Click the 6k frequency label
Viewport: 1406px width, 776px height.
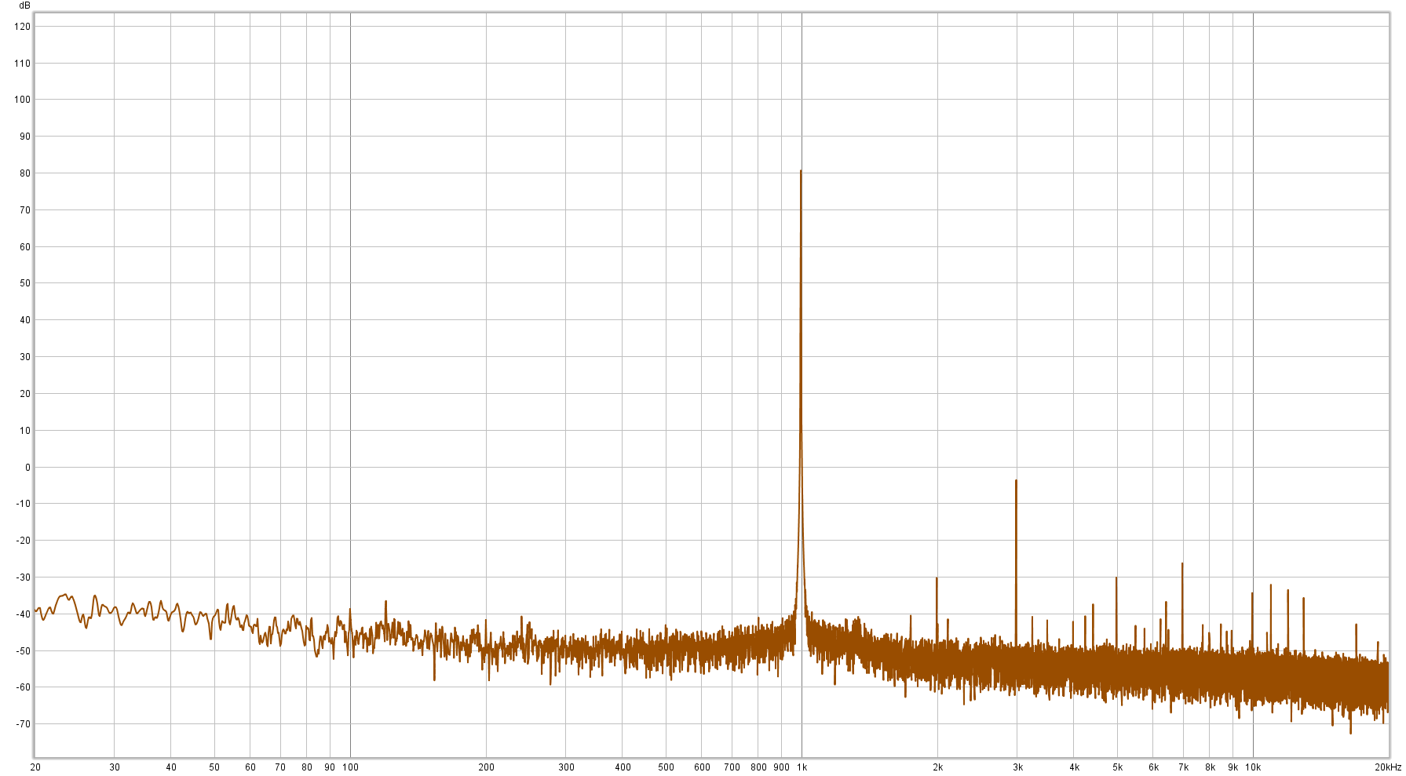1153,767
